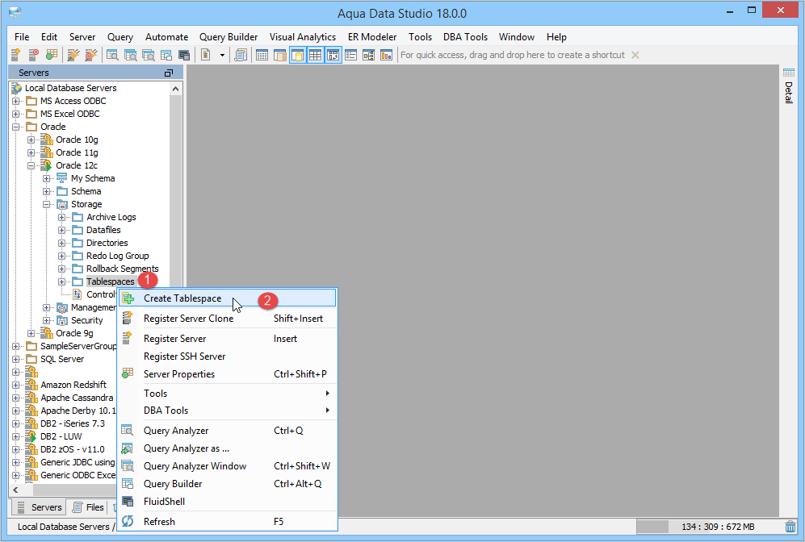Expand the Security node
Viewport: 805px width, 542px height.
click(47, 320)
